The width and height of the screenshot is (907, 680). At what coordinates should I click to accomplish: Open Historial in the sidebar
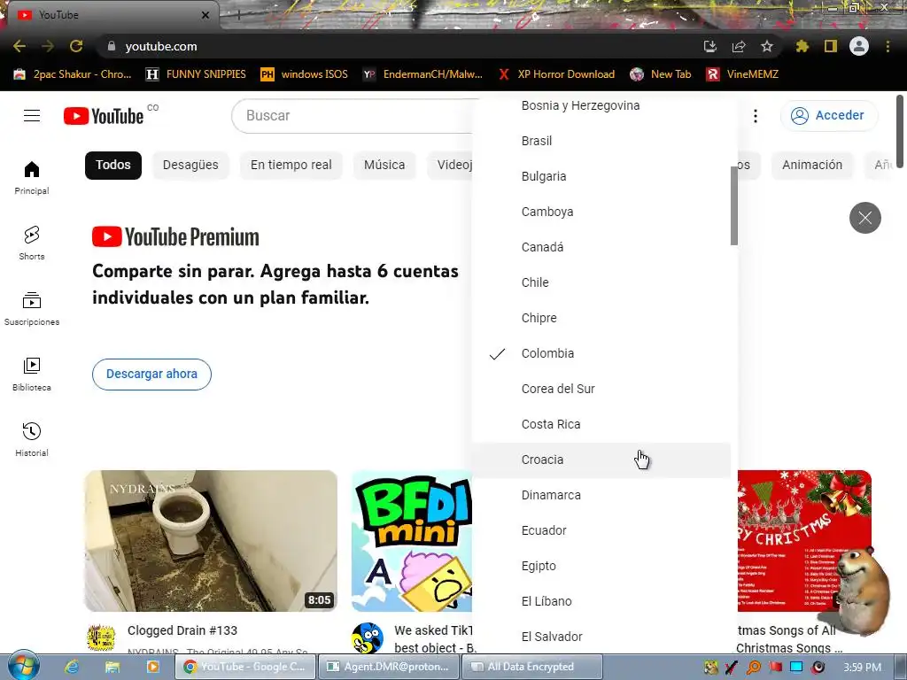[32, 439]
